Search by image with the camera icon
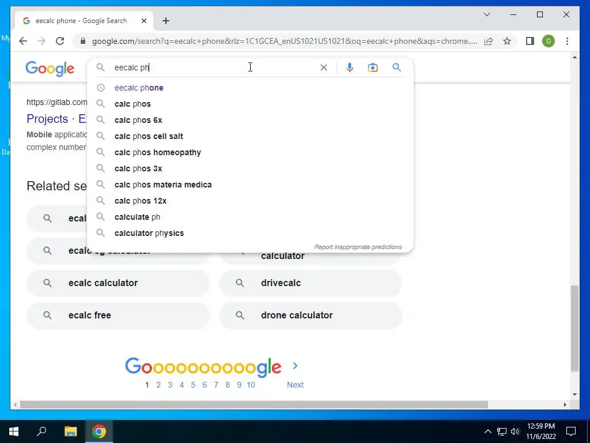 (x=373, y=67)
